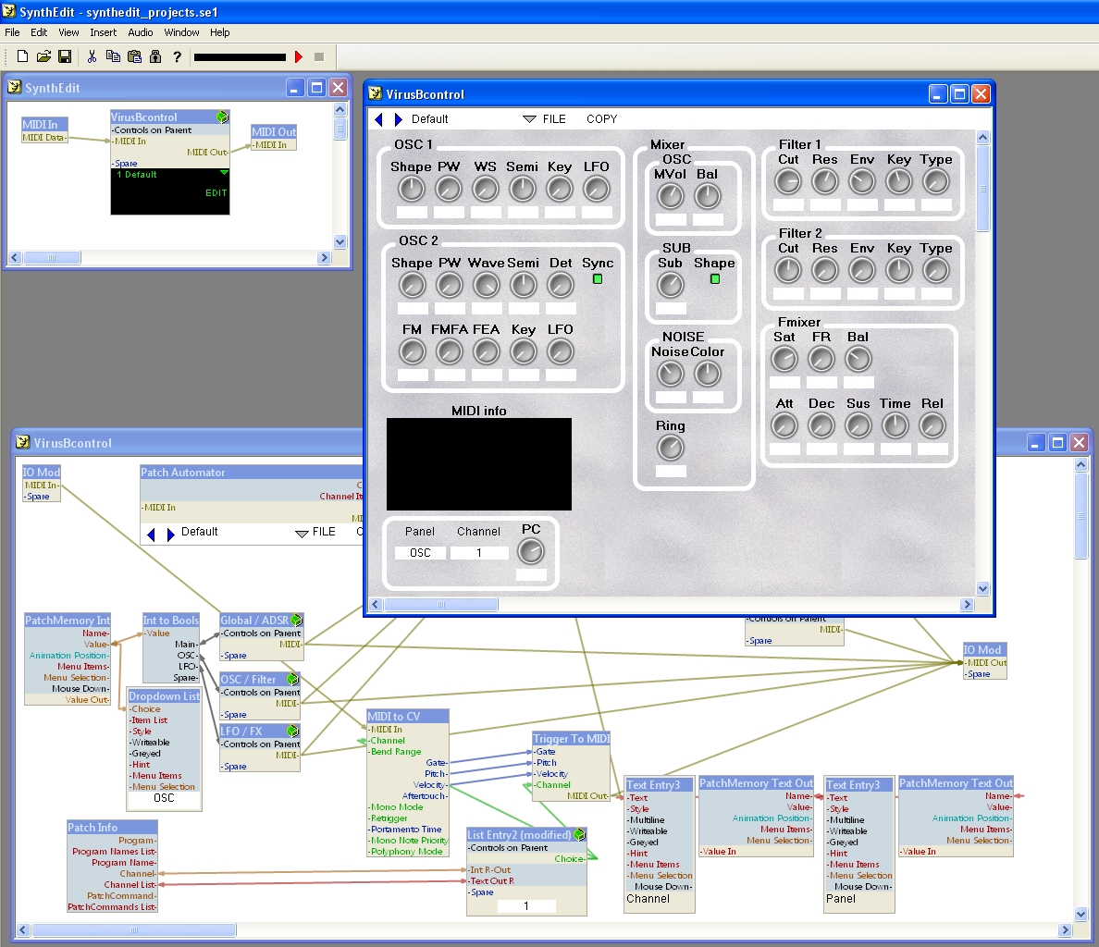
Task: Click the Fmixer Sat knob
Action: click(x=784, y=360)
